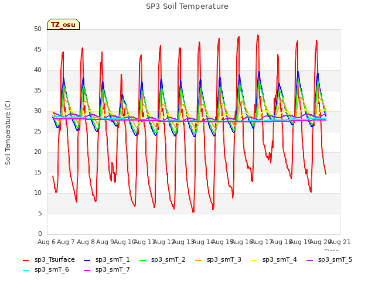
Task: Click the yellow sp3_smT_4 legend swatch
Action: [254, 260]
